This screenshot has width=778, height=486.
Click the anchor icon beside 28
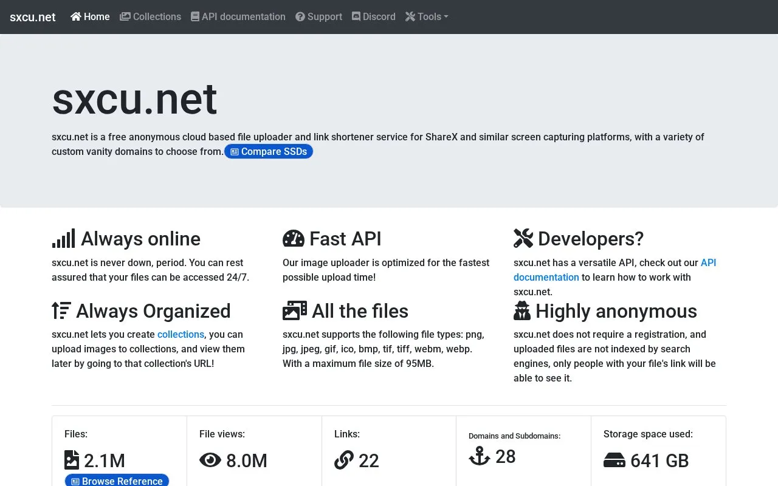pyautogui.click(x=480, y=456)
